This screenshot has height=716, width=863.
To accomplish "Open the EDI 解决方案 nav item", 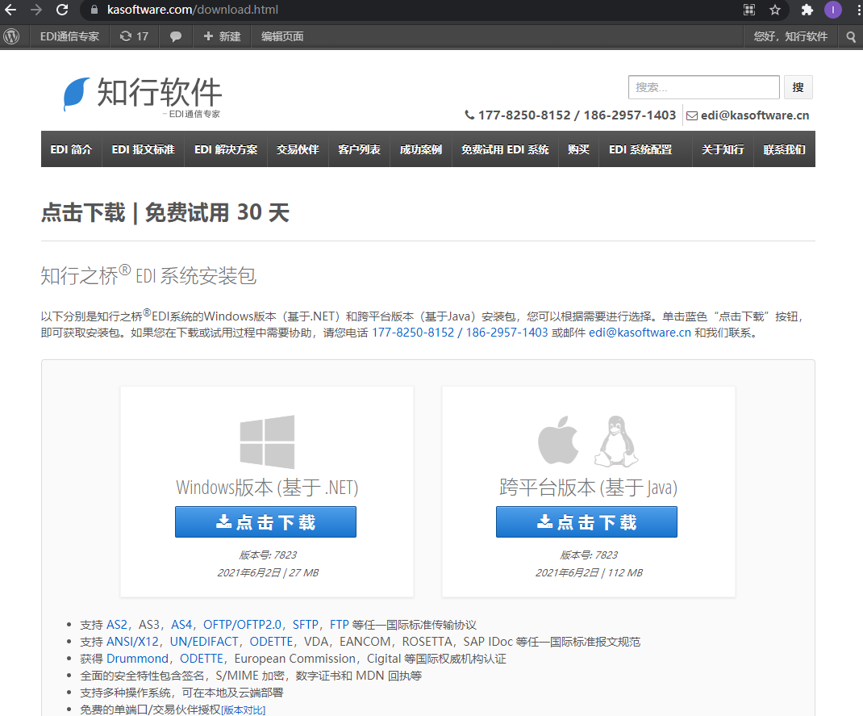I will pyautogui.click(x=226, y=149).
